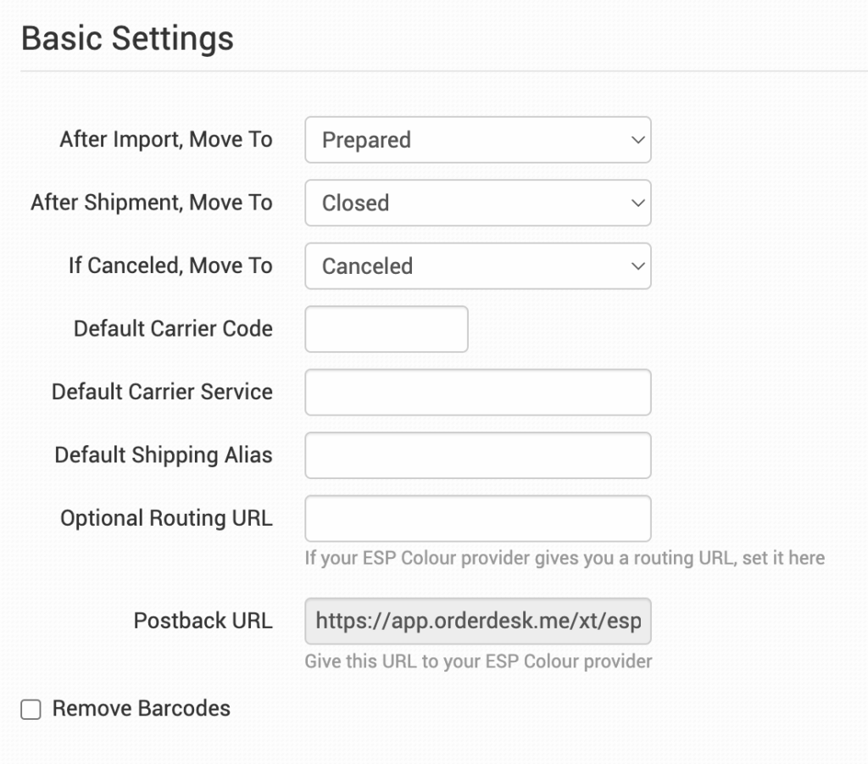Screen dimensions: 868x764
Task: Focus the Default Carrier Code input box
Action: [x=386, y=329]
